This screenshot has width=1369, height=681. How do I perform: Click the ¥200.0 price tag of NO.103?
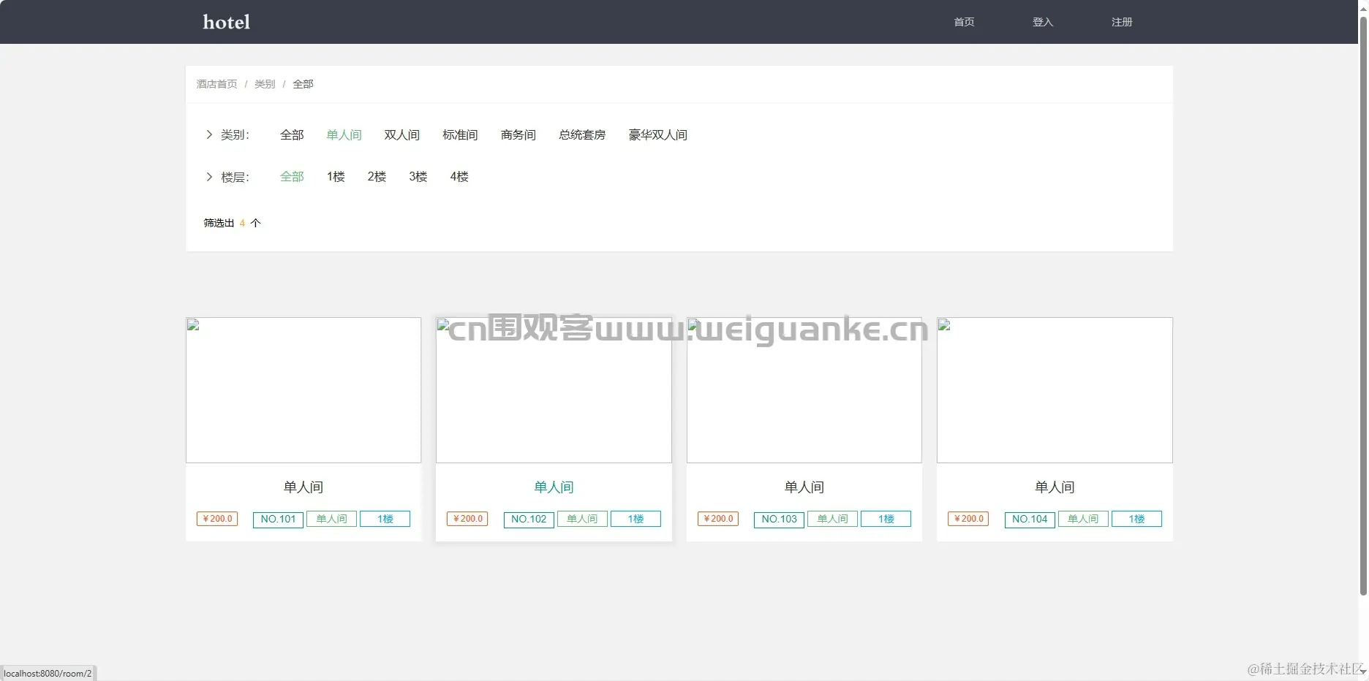coord(718,519)
